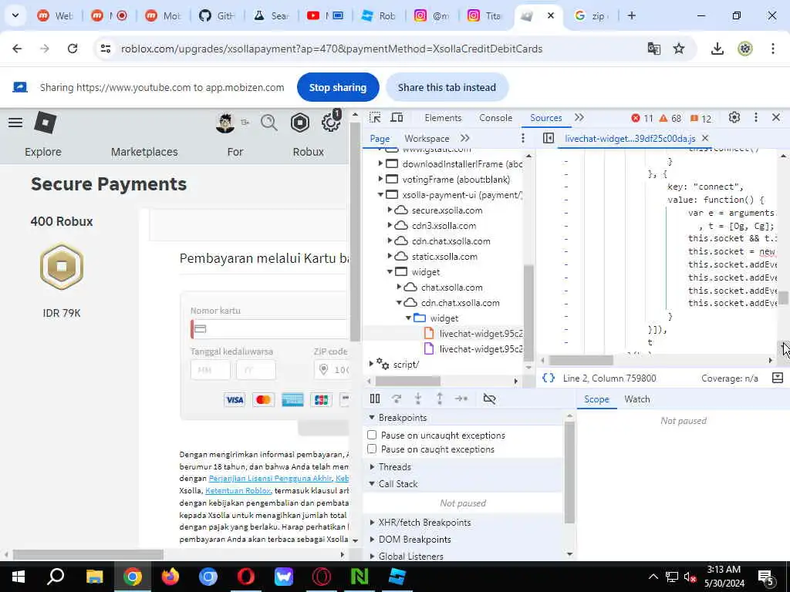Show the yellow warnings count badge

[670, 118]
